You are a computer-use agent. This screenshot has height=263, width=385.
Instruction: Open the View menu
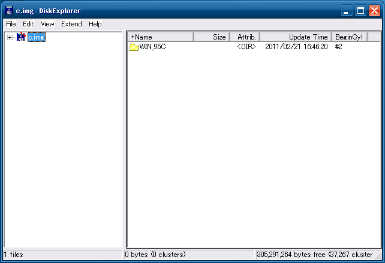[47, 24]
